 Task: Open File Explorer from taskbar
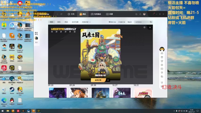(x=8, y=111)
